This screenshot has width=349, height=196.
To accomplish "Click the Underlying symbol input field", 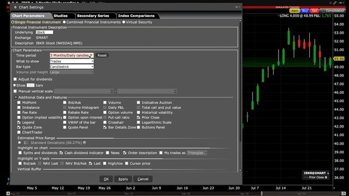I will 45,33.
